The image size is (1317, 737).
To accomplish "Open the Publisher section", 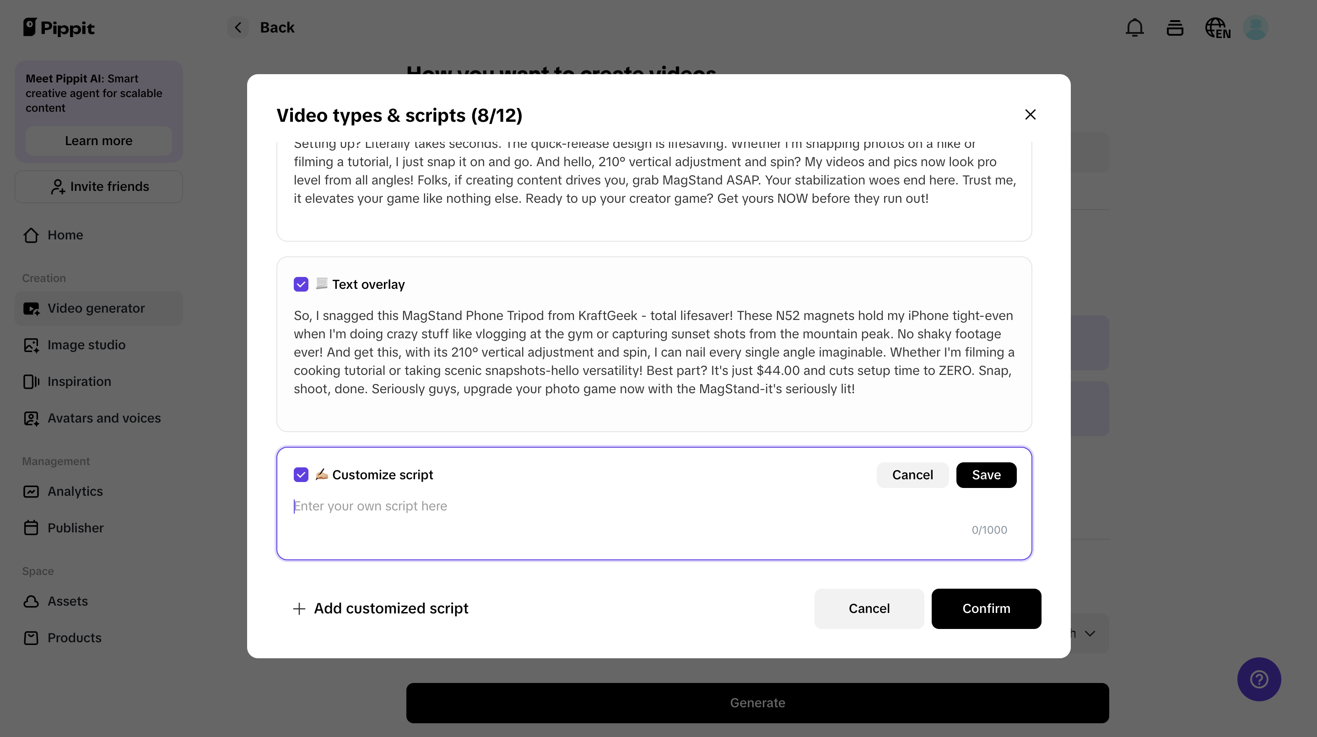I will coord(76,527).
